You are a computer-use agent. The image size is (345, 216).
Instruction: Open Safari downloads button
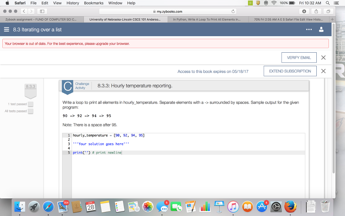click(x=304, y=11)
